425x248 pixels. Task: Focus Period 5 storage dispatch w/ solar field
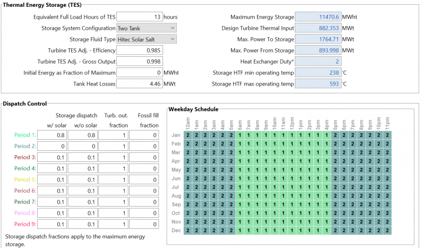[x=53, y=180]
